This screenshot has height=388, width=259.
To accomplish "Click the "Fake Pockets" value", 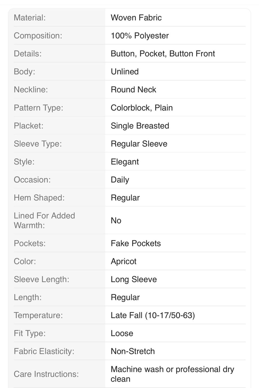I will [136, 243].
